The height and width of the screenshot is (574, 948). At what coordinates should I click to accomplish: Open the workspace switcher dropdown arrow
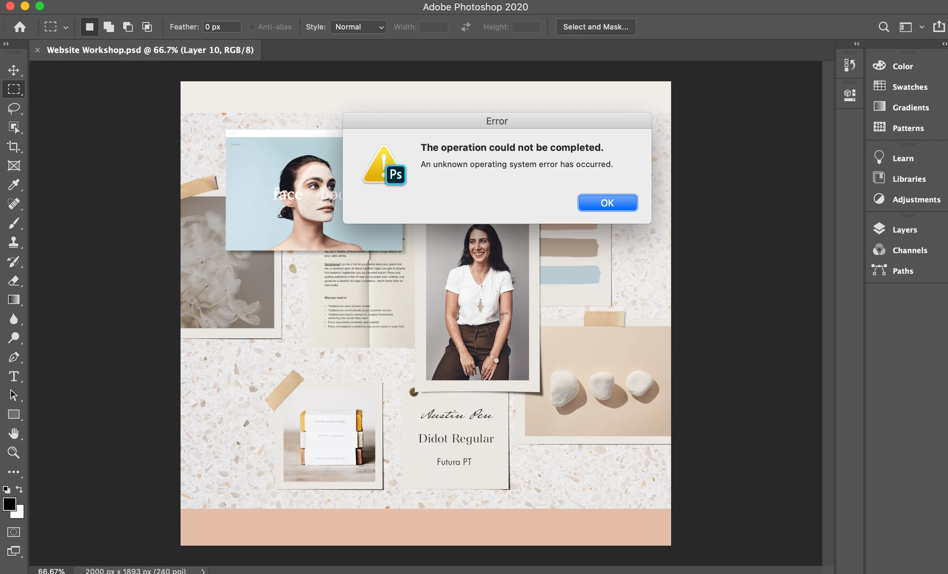922,27
